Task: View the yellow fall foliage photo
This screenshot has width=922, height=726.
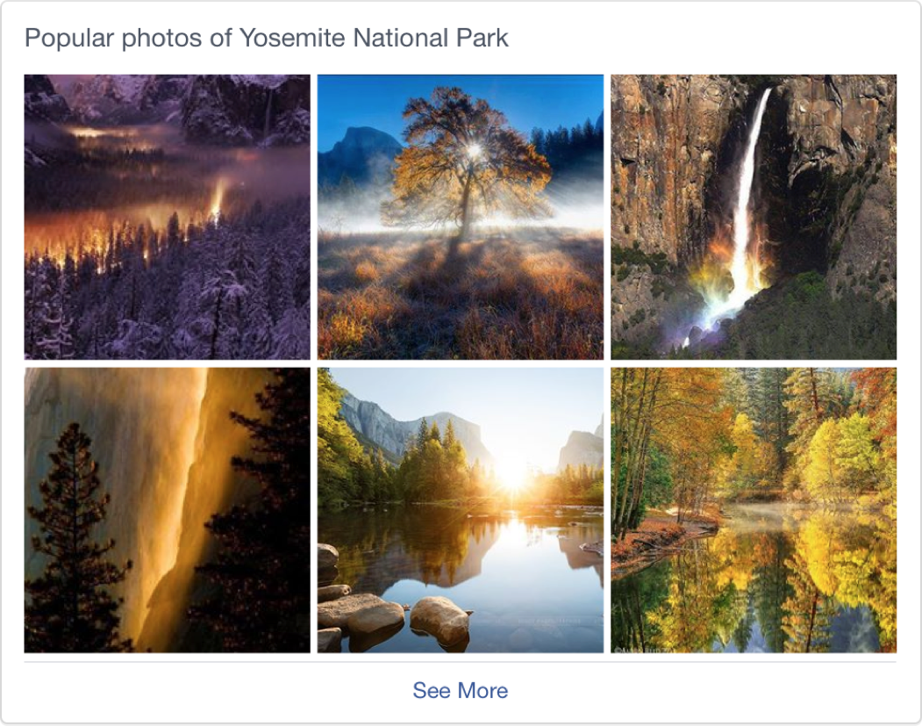Action: tap(753, 510)
